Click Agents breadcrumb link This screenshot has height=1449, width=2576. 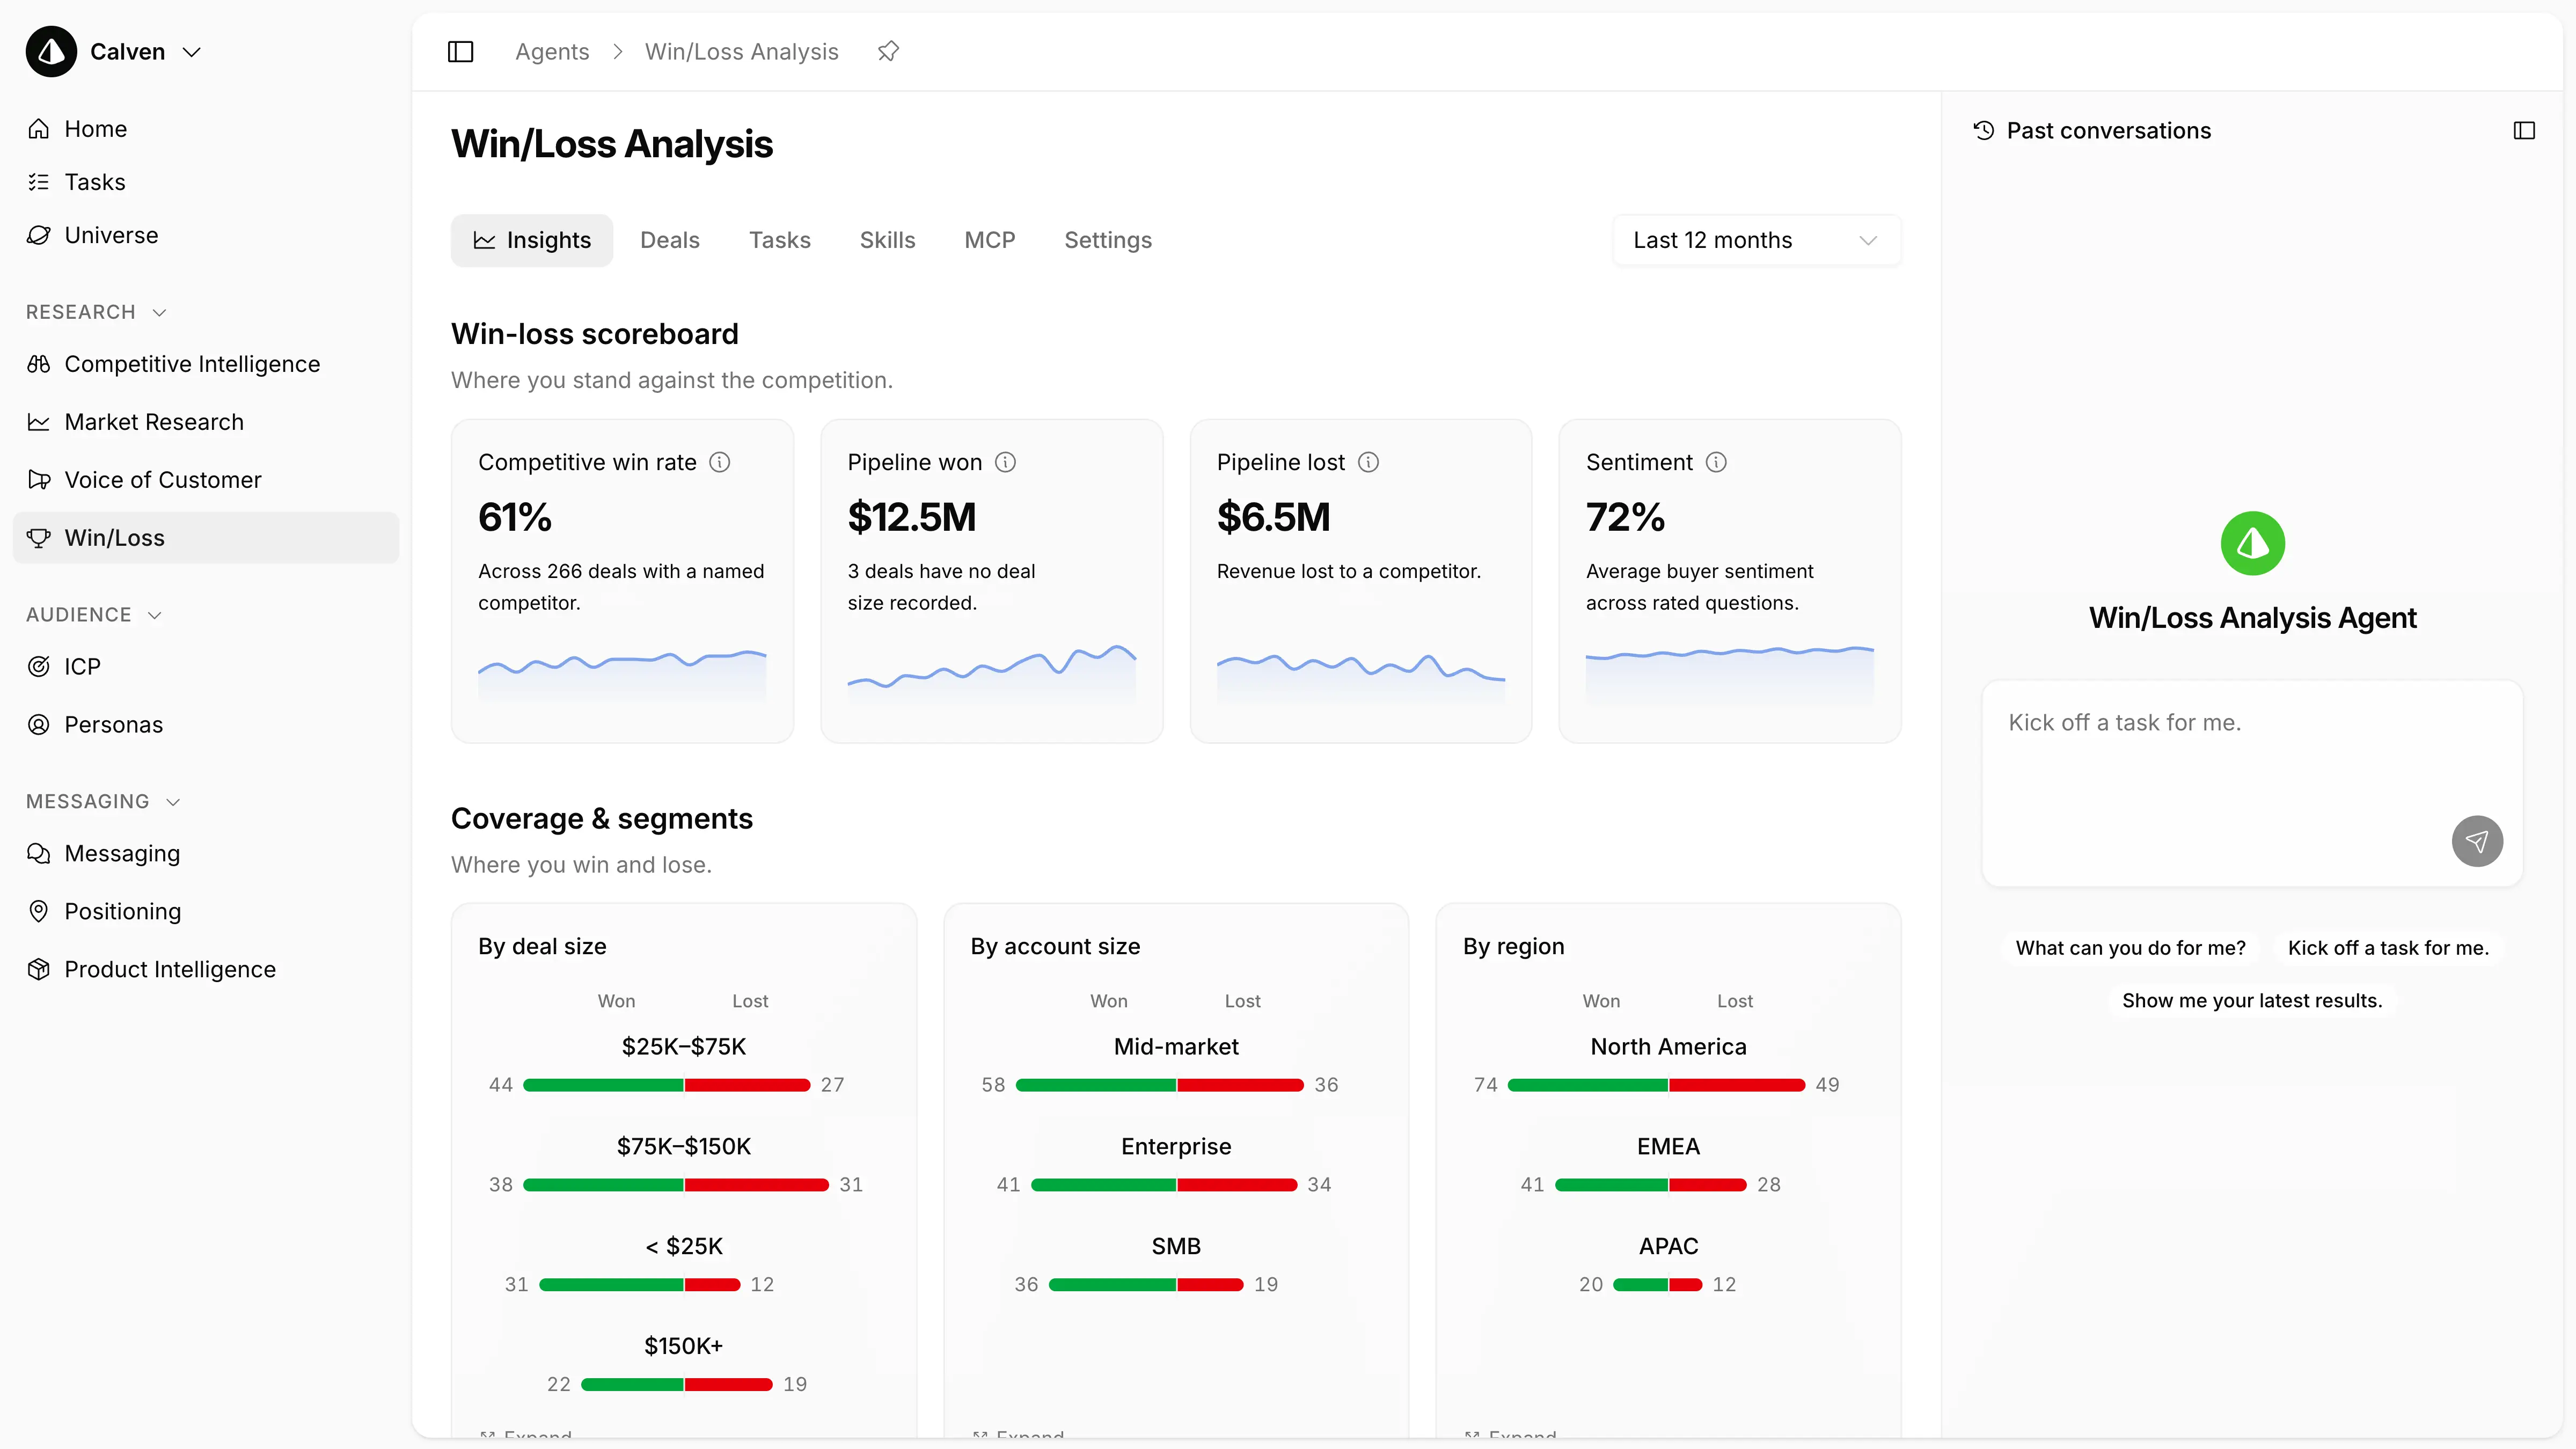[552, 52]
